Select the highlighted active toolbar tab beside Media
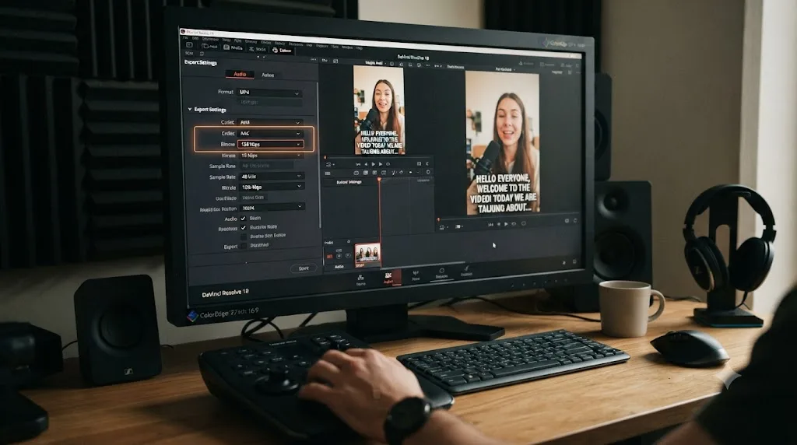797x445 pixels. 282,51
